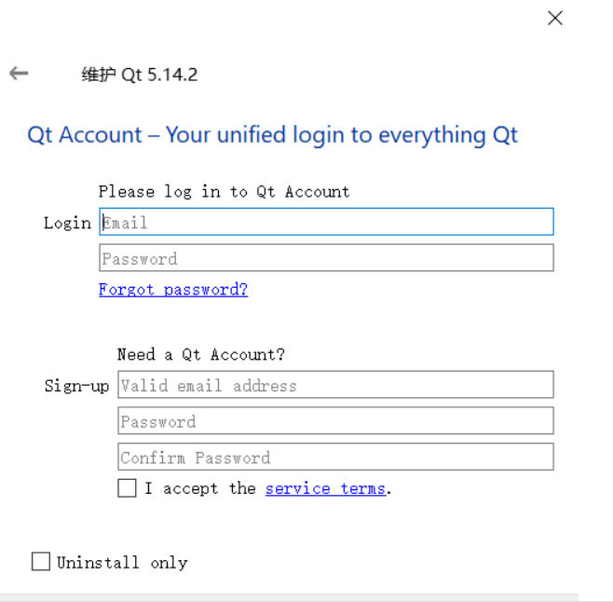
Task: Open the service terms link
Action: pos(325,488)
